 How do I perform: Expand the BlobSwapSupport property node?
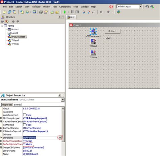[1, 118]
